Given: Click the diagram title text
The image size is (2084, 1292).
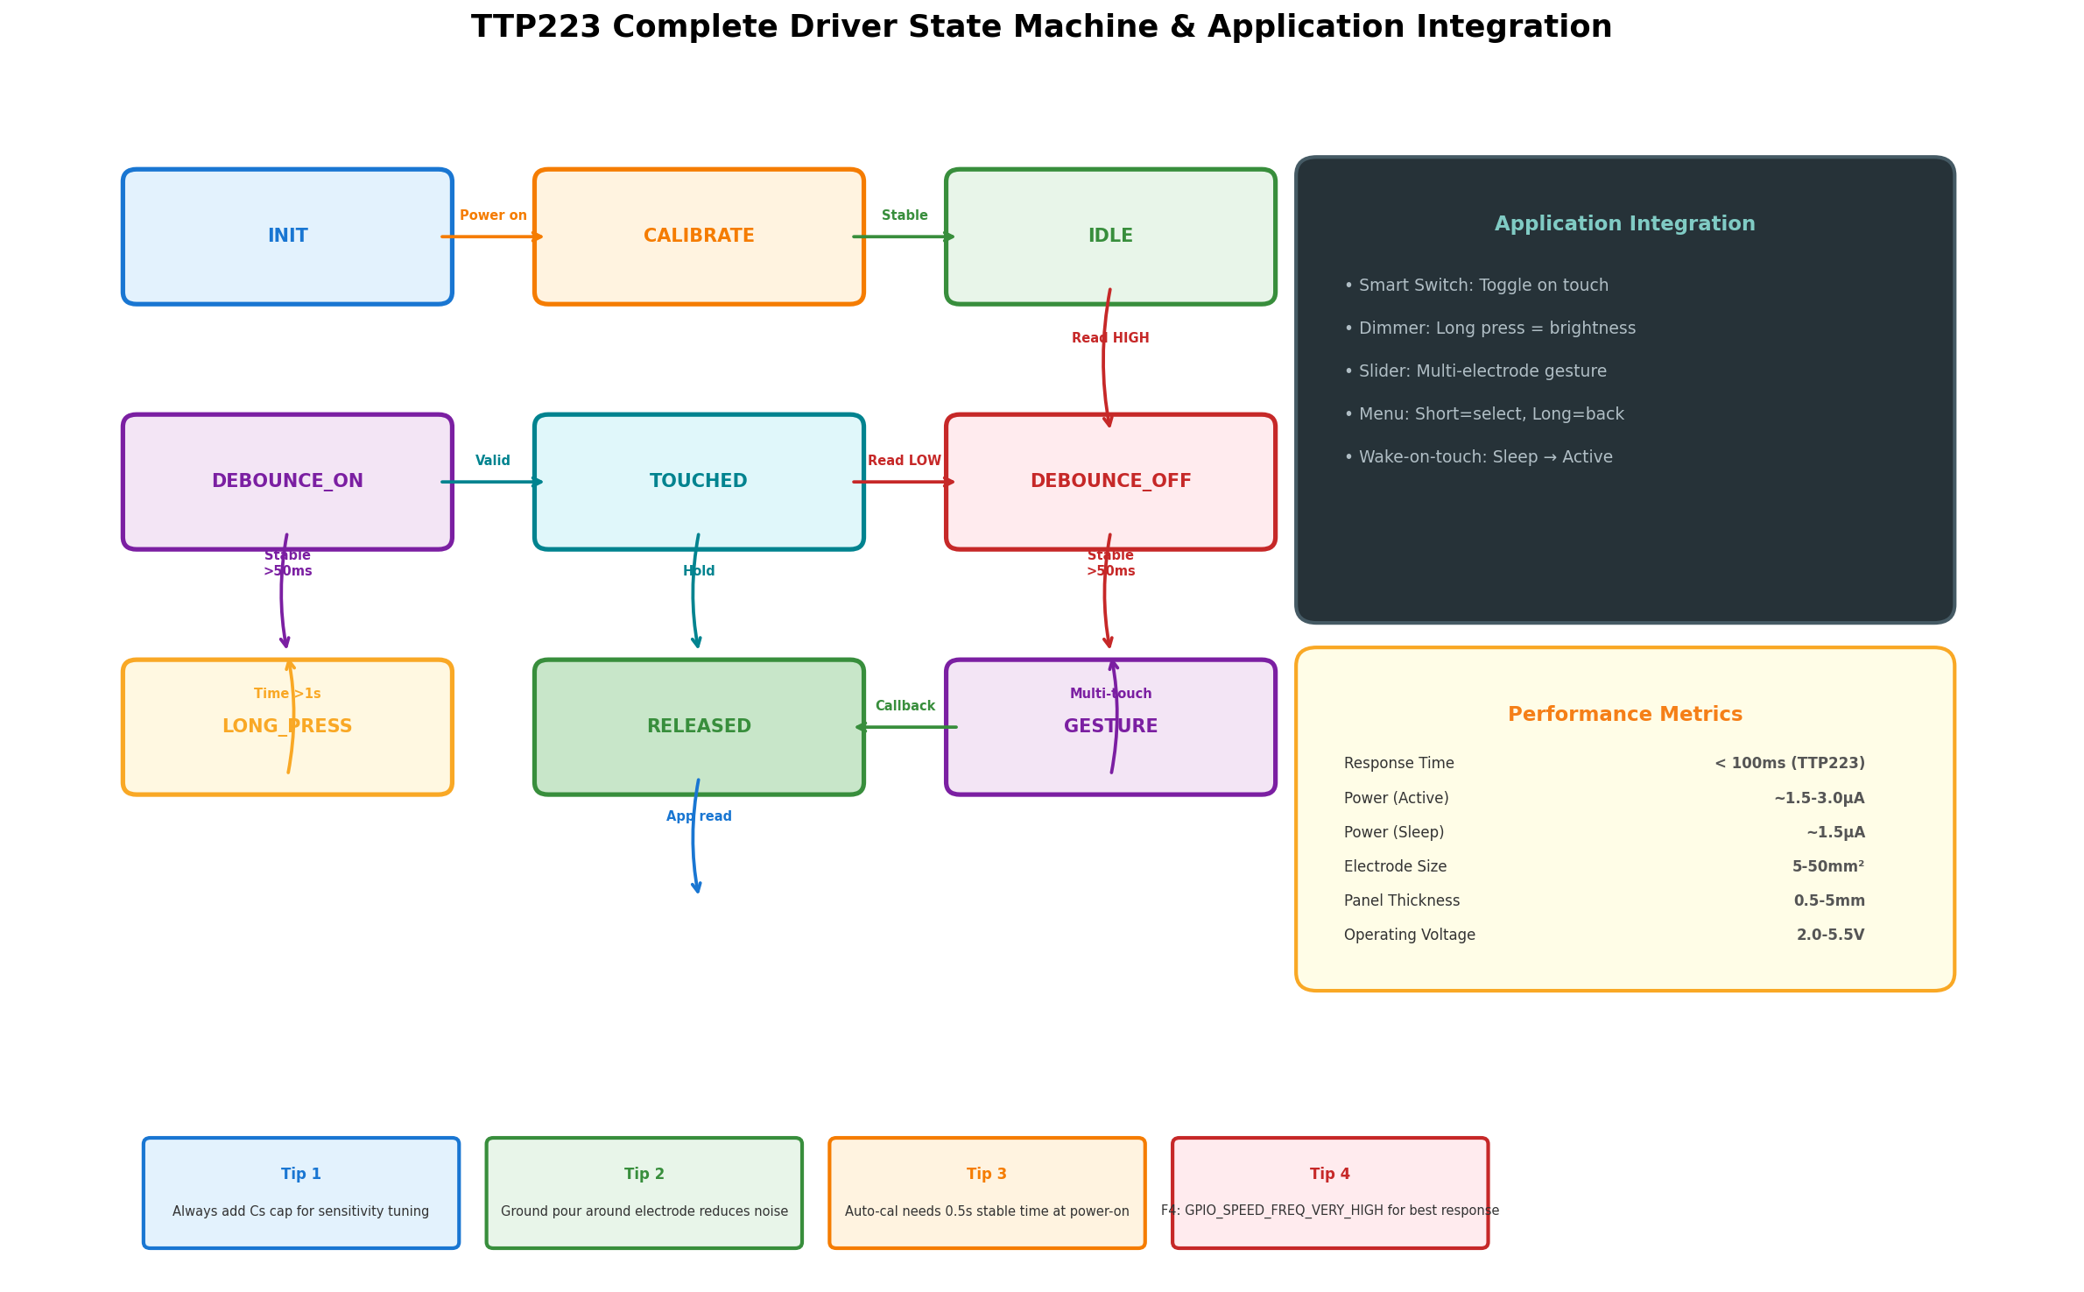Looking at the screenshot, I should [1042, 27].
